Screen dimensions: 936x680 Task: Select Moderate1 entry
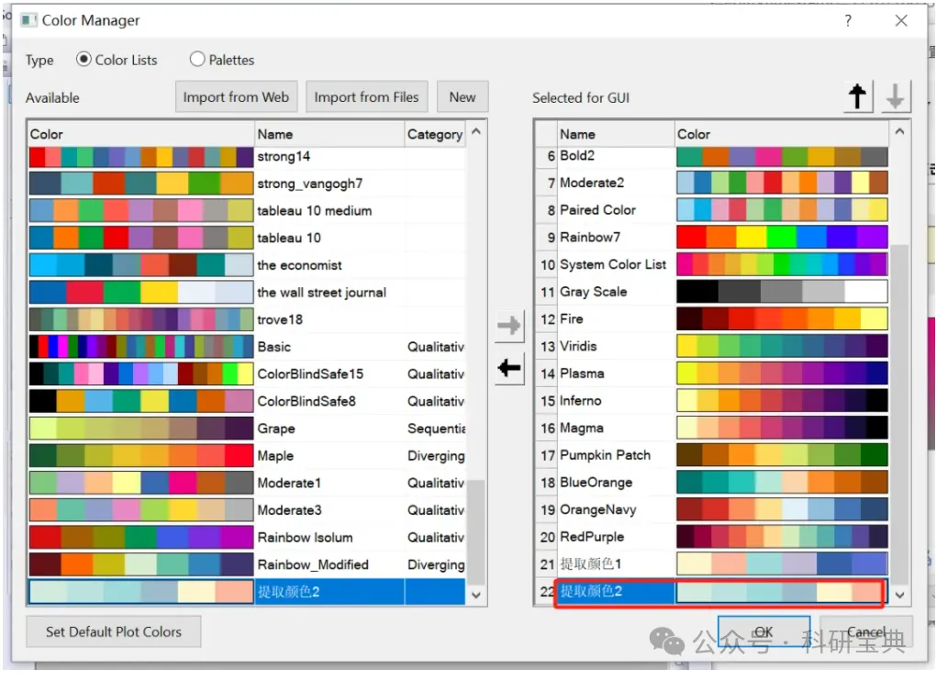[289, 483]
